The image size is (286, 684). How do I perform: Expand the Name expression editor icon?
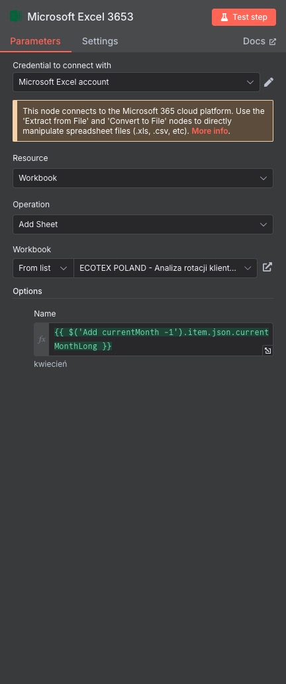(267, 351)
